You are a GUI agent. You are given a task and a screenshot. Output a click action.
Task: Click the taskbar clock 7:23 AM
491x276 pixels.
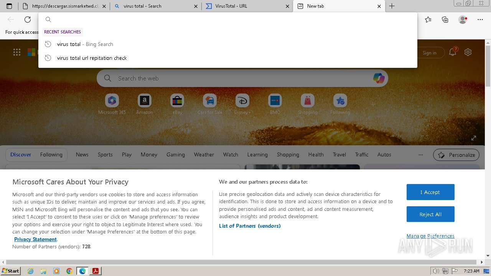click(471, 271)
